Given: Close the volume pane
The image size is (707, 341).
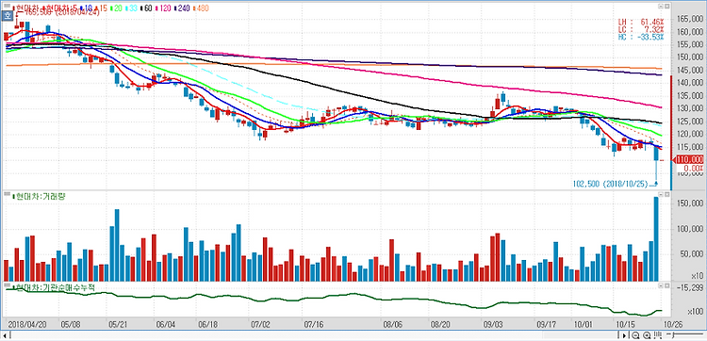Looking at the screenshot, I should point(666,195).
